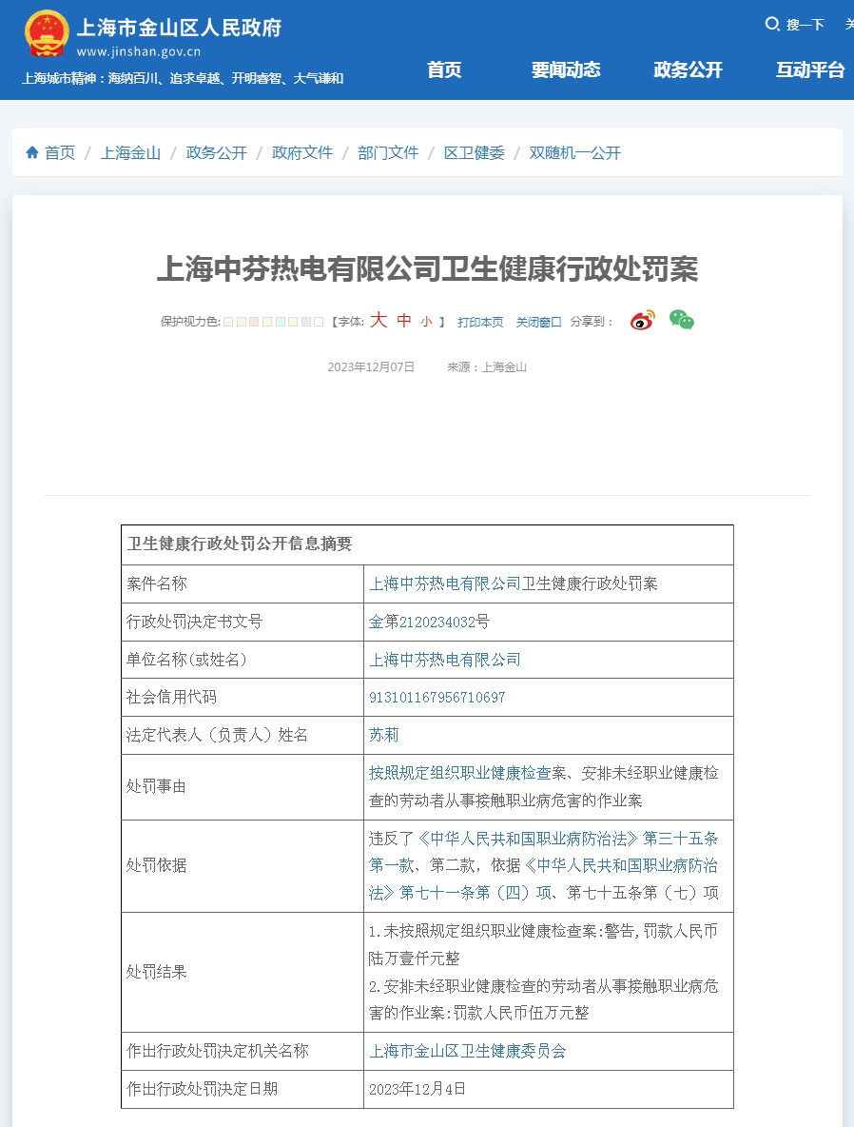Click legal representative name 苏莉

[x=383, y=735]
